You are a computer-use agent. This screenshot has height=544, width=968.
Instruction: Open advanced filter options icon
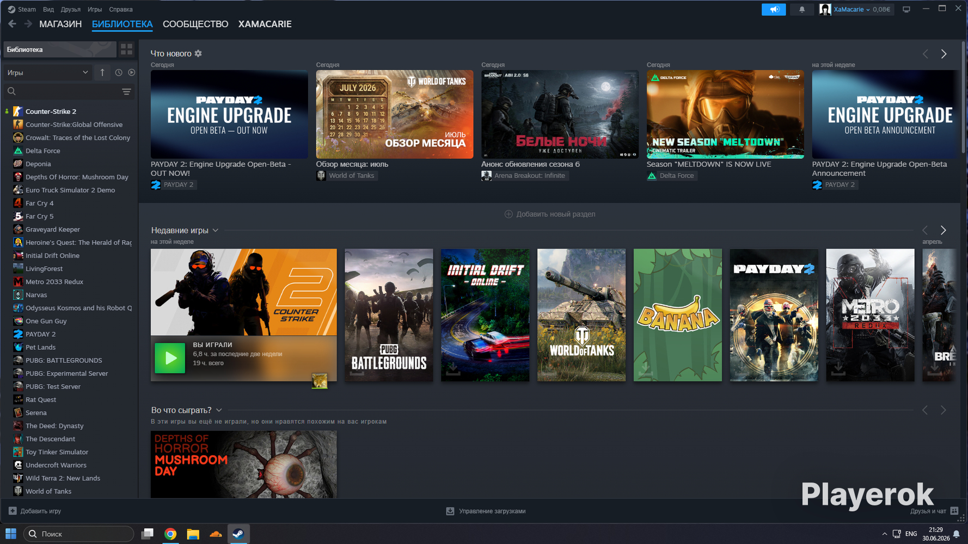click(x=126, y=91)
